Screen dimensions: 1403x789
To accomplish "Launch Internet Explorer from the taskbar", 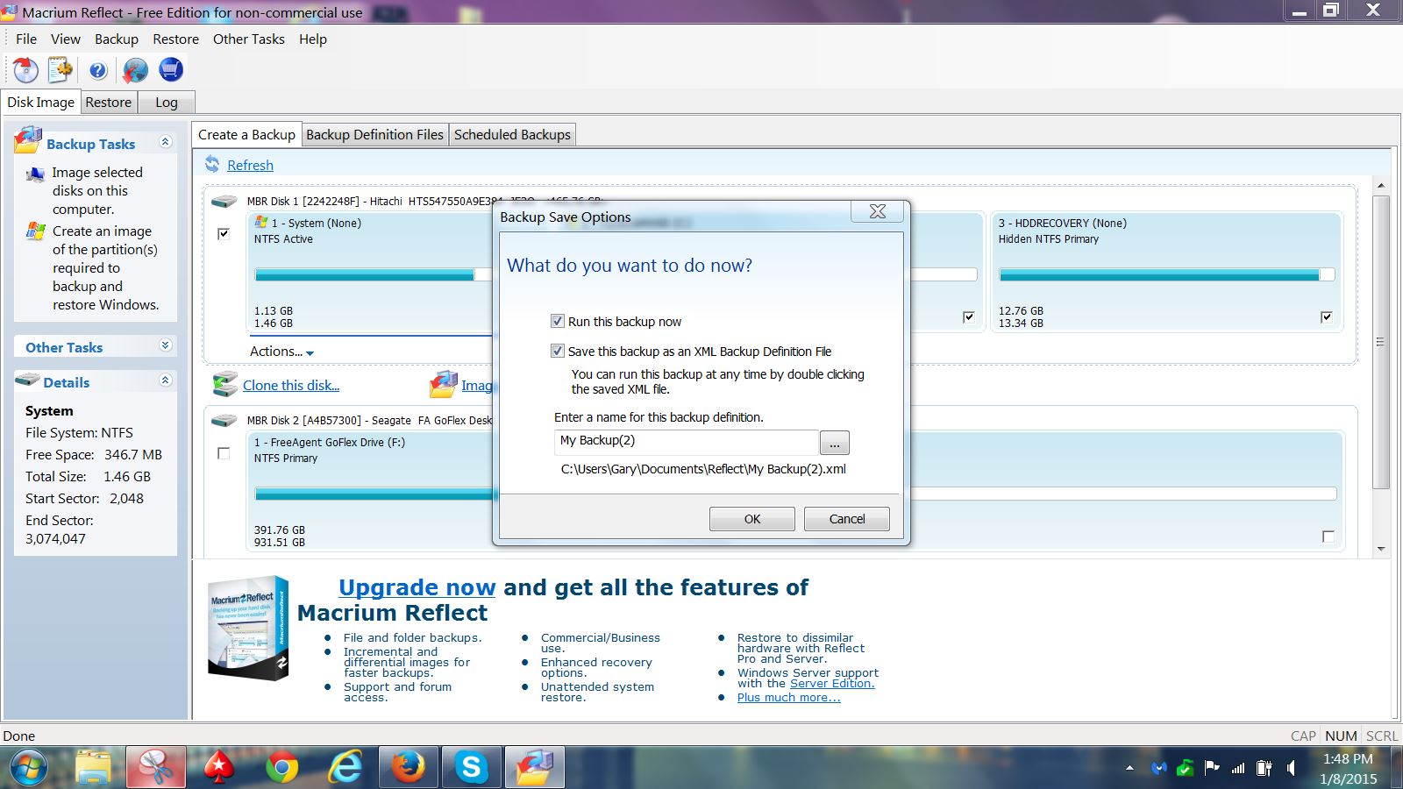I will click(x=345, y=768).
